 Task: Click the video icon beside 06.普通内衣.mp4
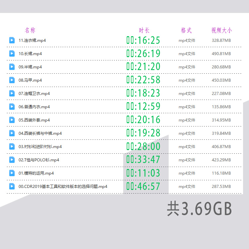(x=12, y=107)
